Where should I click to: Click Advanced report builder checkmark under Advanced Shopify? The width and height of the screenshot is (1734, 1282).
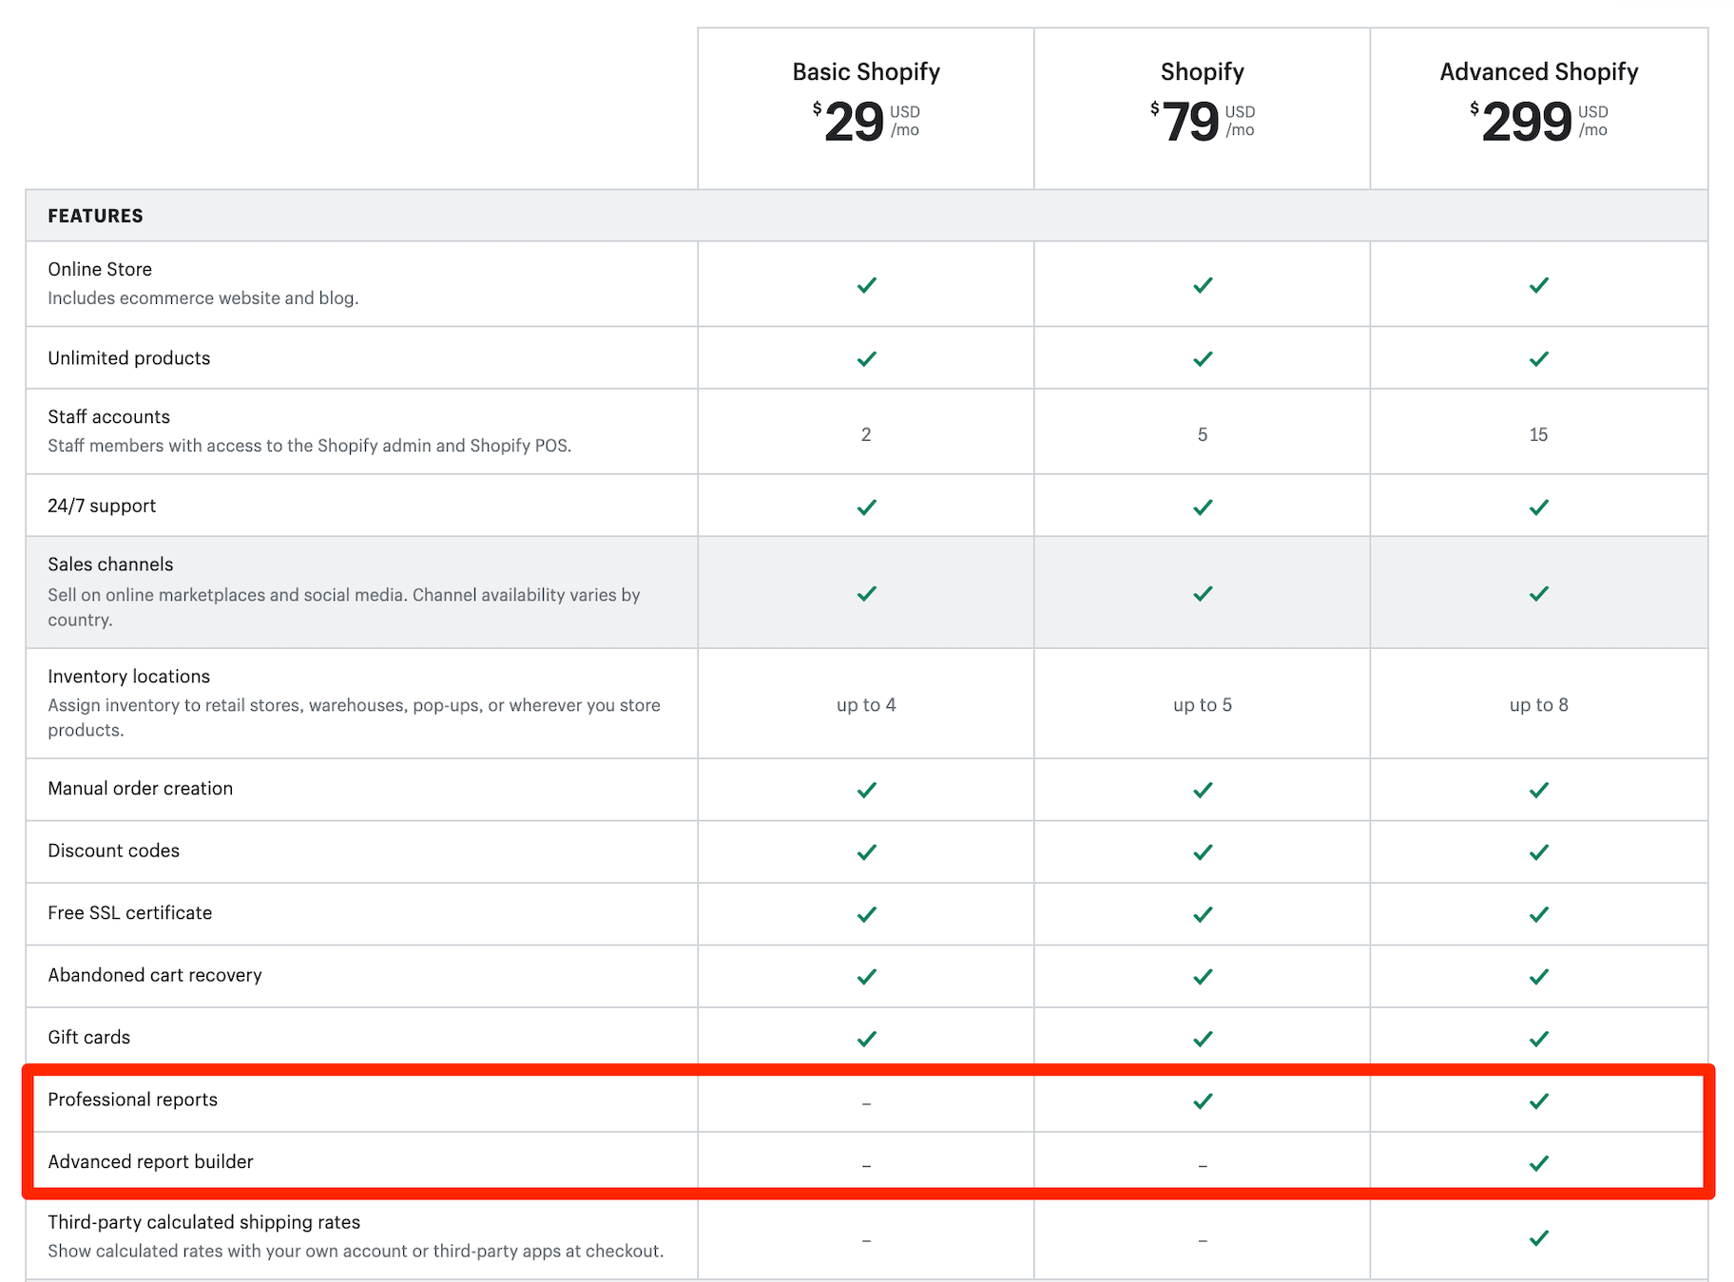coord(1538,1163)
